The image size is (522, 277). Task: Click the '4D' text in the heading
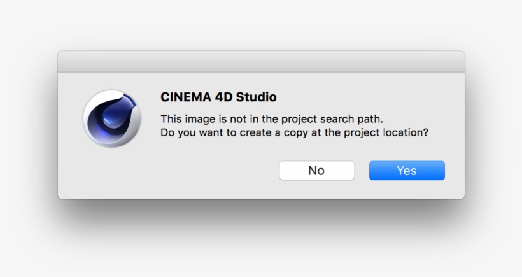[223, 97]
